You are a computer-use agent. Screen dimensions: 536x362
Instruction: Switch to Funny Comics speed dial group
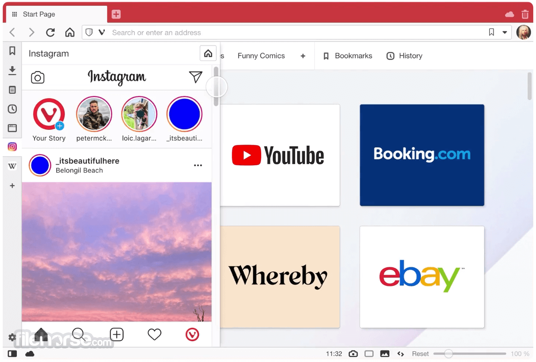tap(261, 55)
